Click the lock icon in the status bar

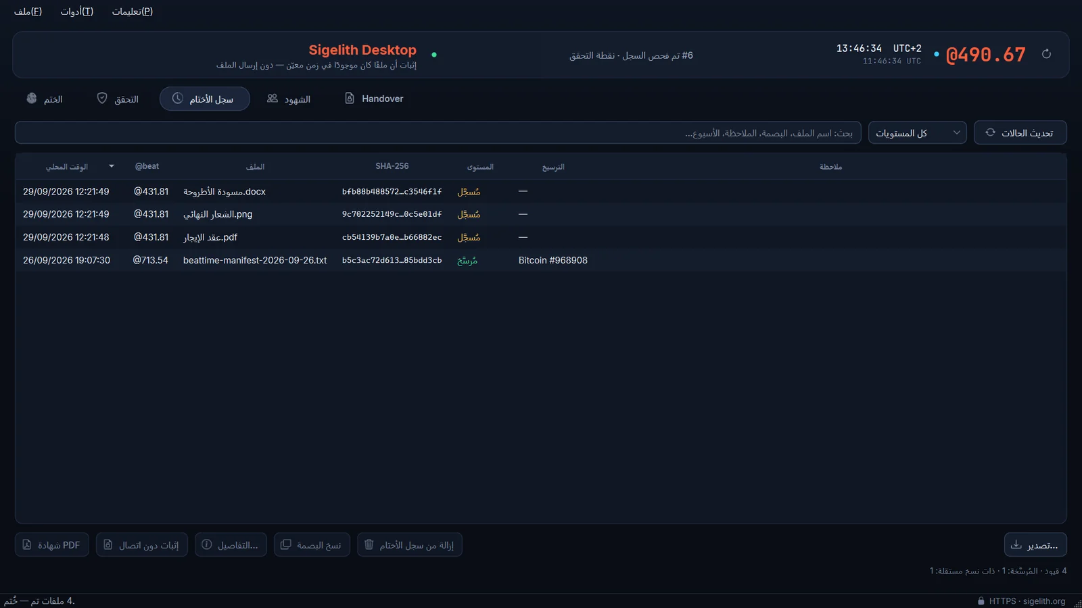point(981,601)
